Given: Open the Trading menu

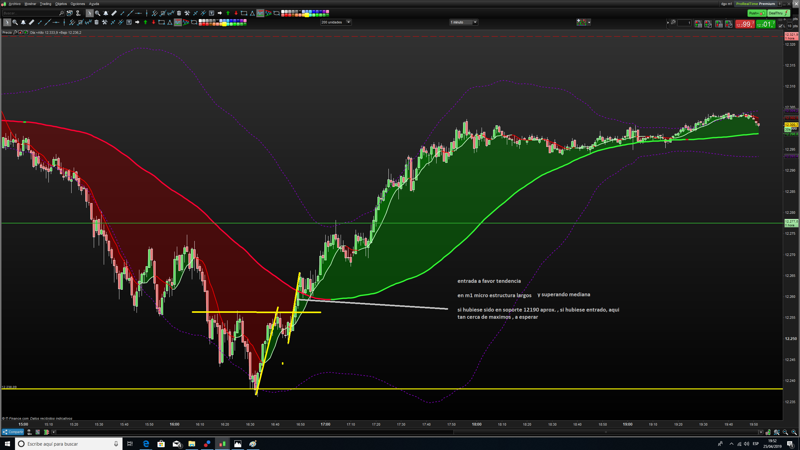Looking at the screenshot, I should [45, 4].
